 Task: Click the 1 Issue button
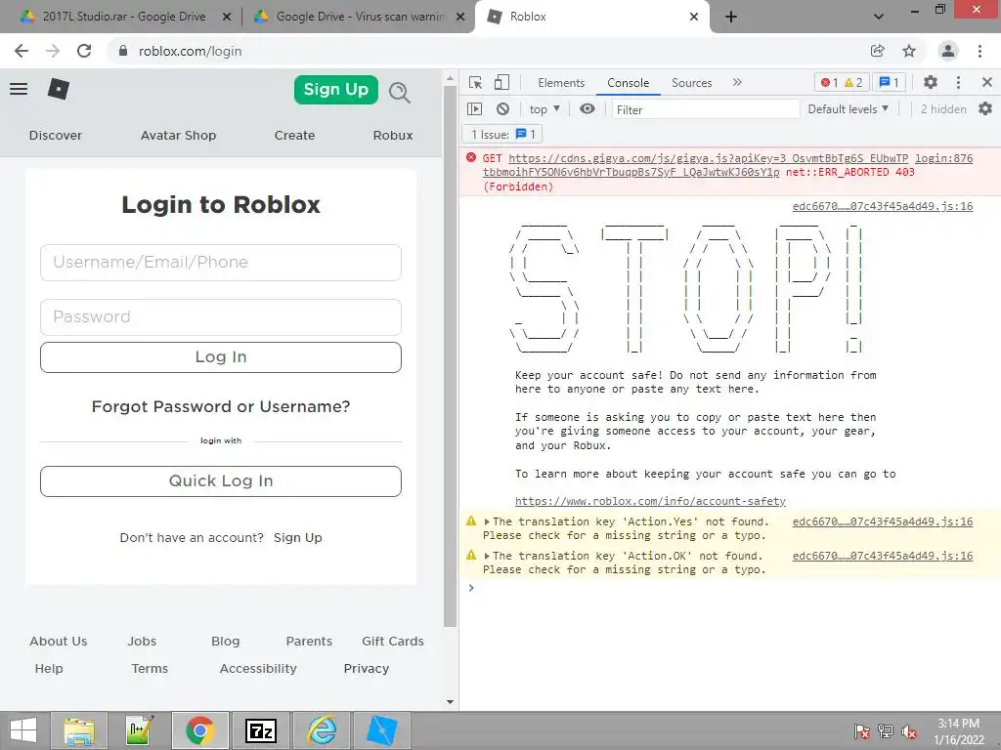pos(502,134)
